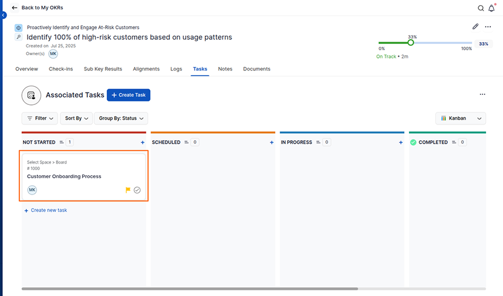The image size is (503, 296).
Task: Click Created on Jul 25, 2025
Action: pyautogui.click(x=51, y=46)
